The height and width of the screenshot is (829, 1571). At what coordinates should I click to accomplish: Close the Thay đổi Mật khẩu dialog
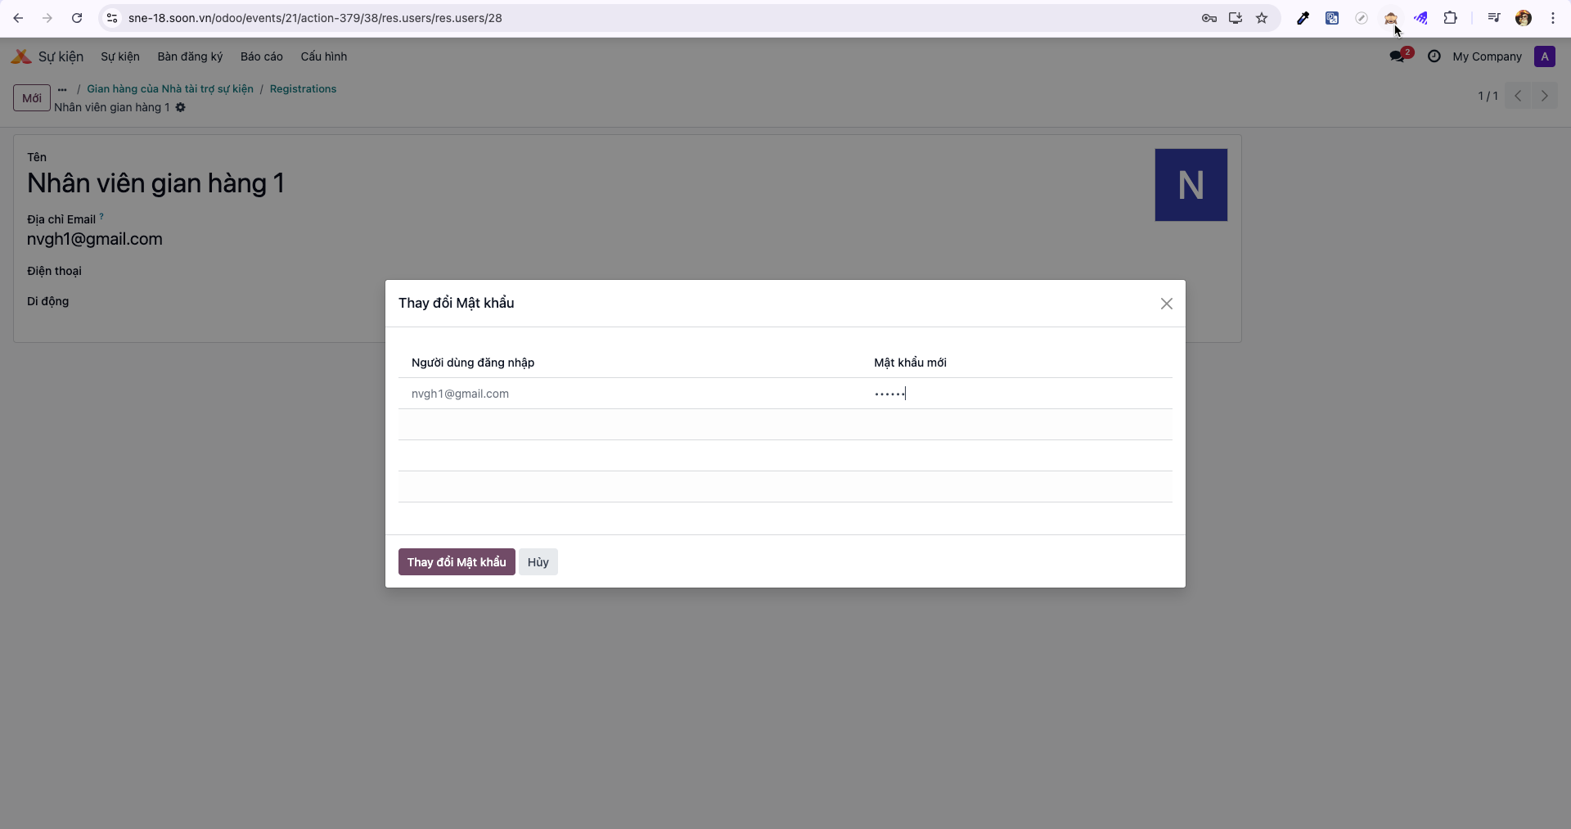click(1167, 304)
